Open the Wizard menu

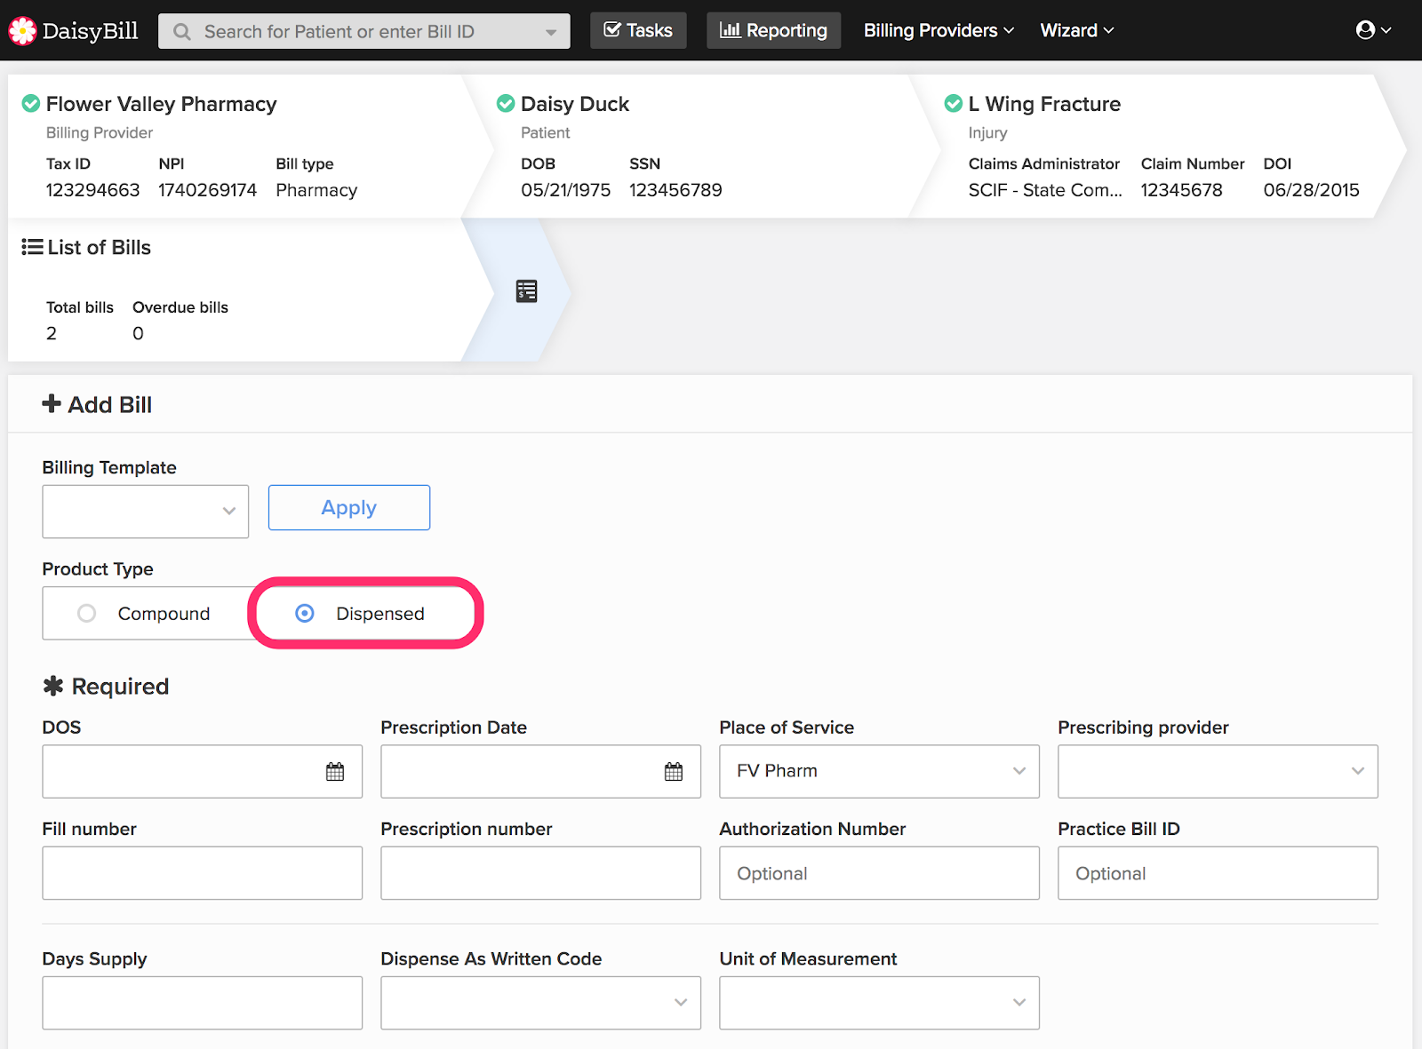click(1076, 31)
